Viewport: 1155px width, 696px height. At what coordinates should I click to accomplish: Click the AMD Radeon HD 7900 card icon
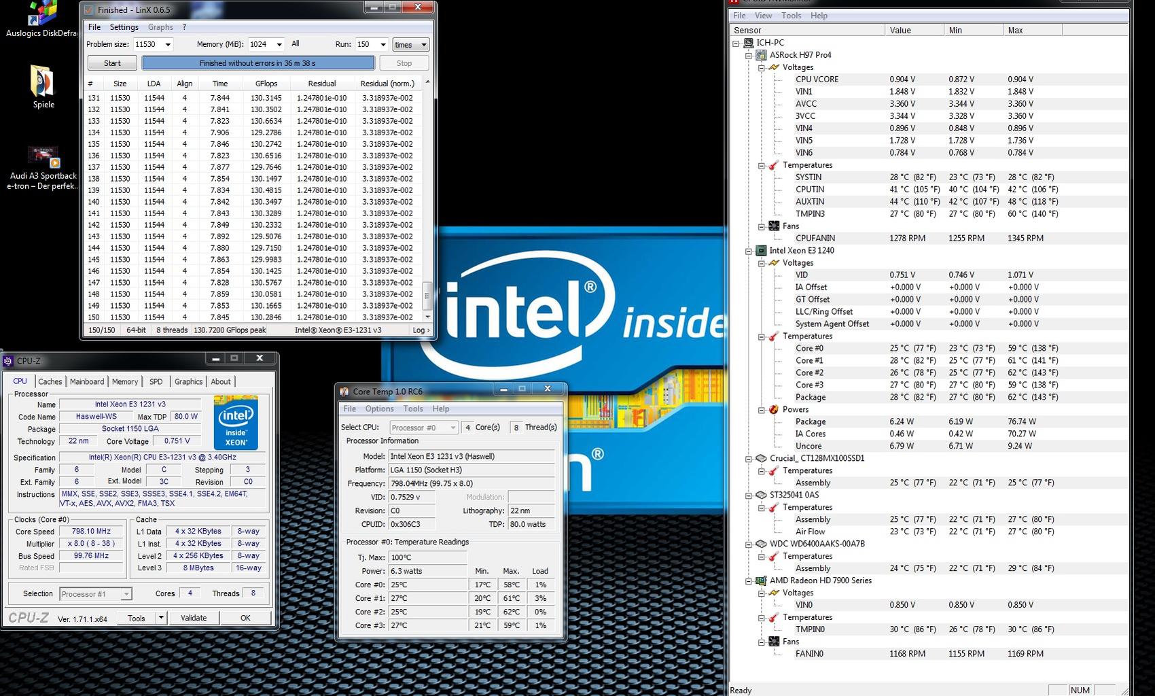761,581
